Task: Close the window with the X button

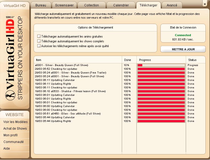Action: pos(205,4)
